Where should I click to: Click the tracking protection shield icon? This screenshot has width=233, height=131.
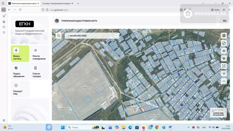(x=43, y=10)
